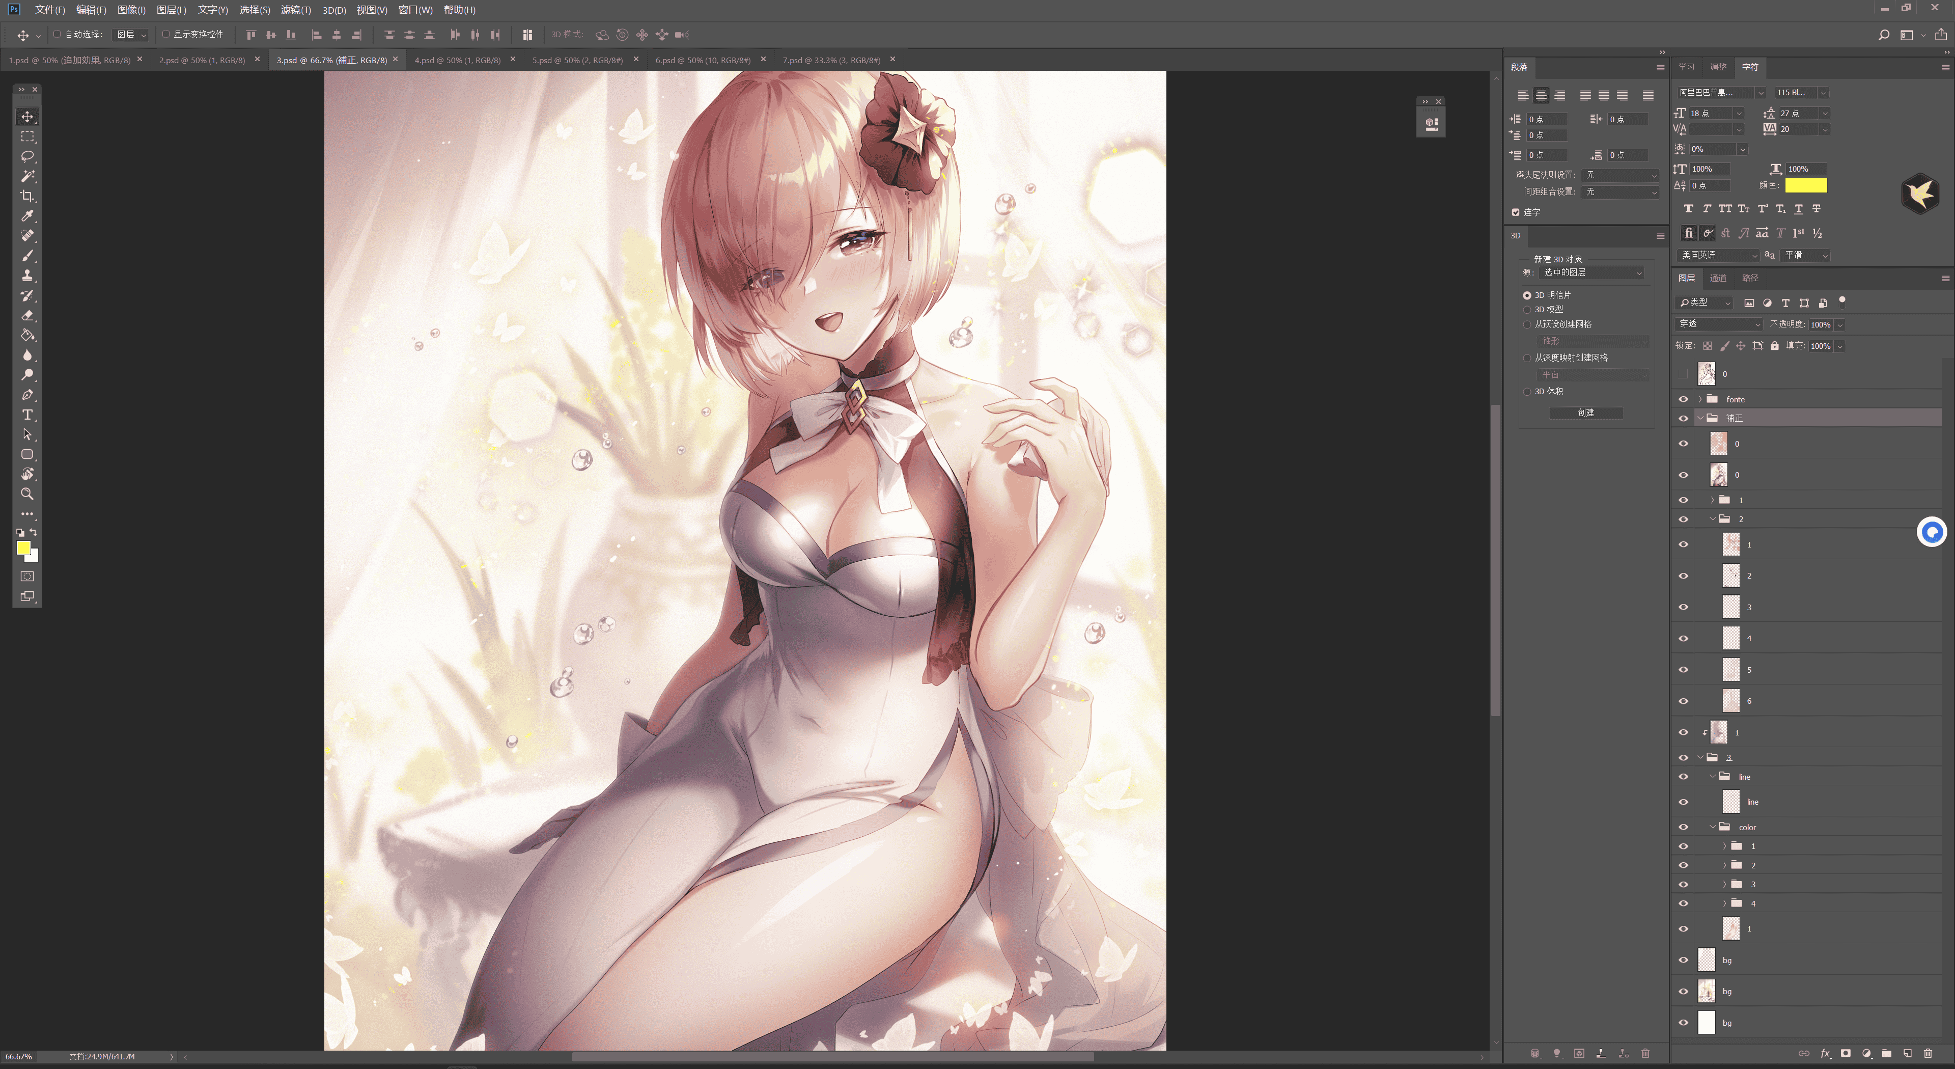The image size is (1955, 1069).
Task: Select the Magic Wand tool
Action: tap(27, 176)
